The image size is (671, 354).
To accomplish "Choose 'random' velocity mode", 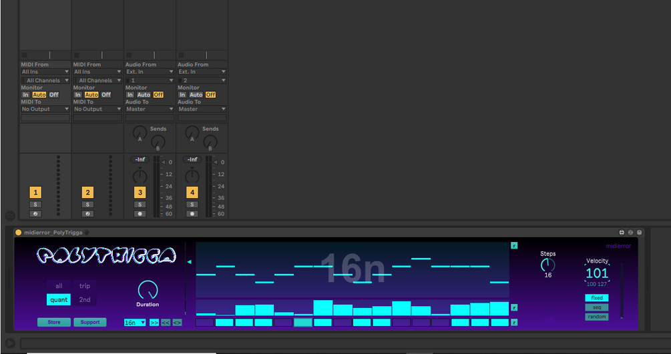I will (x=597, y=317).
